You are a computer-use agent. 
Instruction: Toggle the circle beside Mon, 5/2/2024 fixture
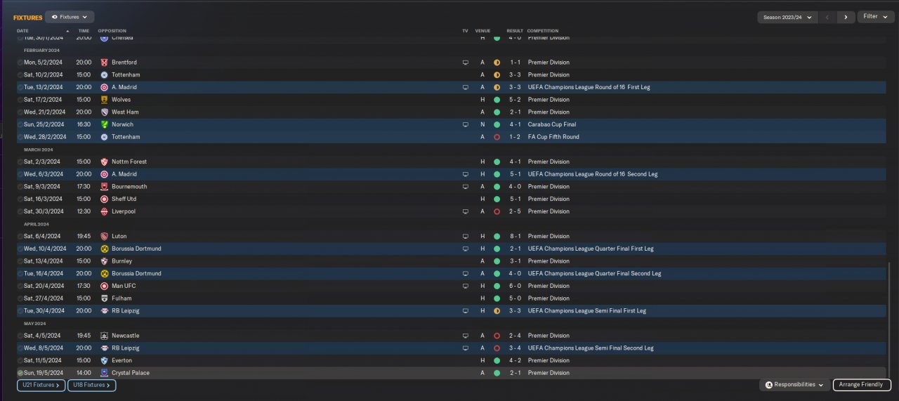[20, 63]
